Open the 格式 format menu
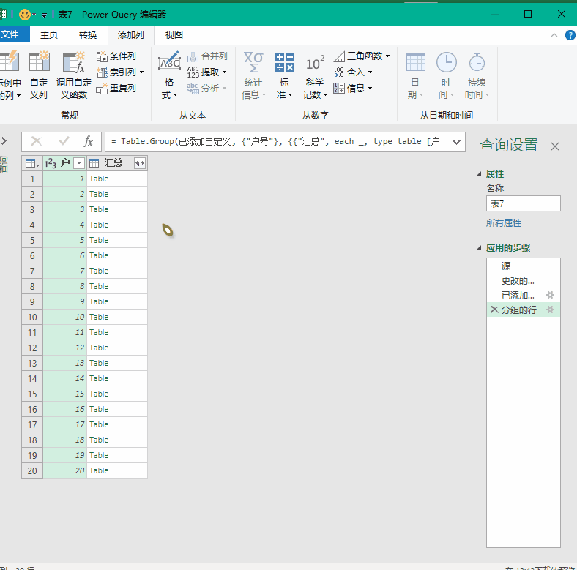 (169, 75)
